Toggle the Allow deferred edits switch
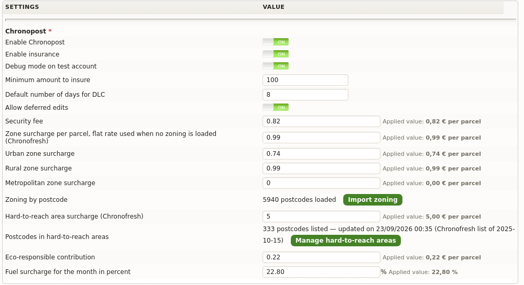This screenshot has width=524, height=285. point(276,107)
